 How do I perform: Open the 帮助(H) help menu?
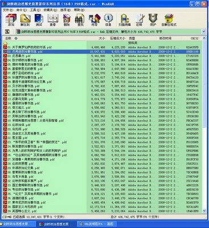pos(79,10)
